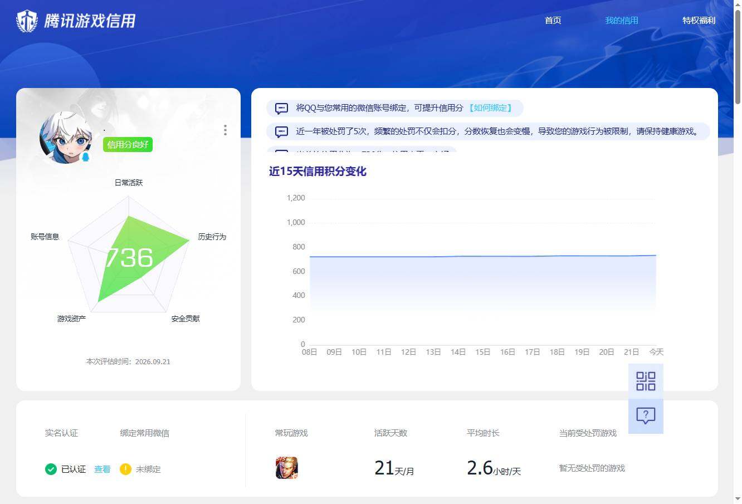742x504 pixels.
Task: Click the page vertical scrollbar thumb
Action: coord(738,57)
